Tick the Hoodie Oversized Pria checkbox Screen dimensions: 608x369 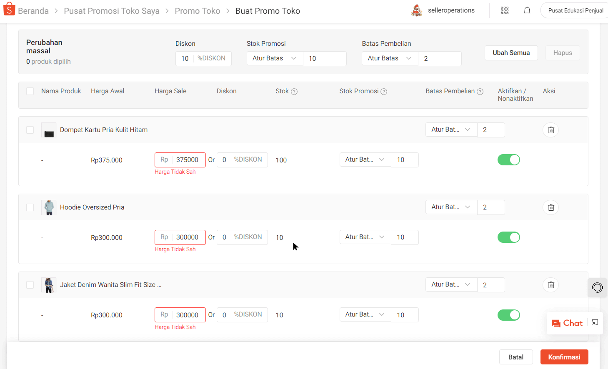(30, 207)
